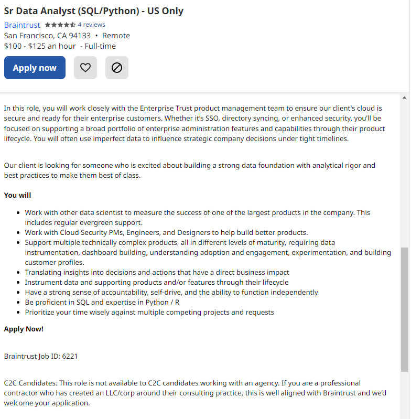This screenshot has height=419, width=411.
Task: Click the bold 'You will' heading
Action: [x=18, y=195]
